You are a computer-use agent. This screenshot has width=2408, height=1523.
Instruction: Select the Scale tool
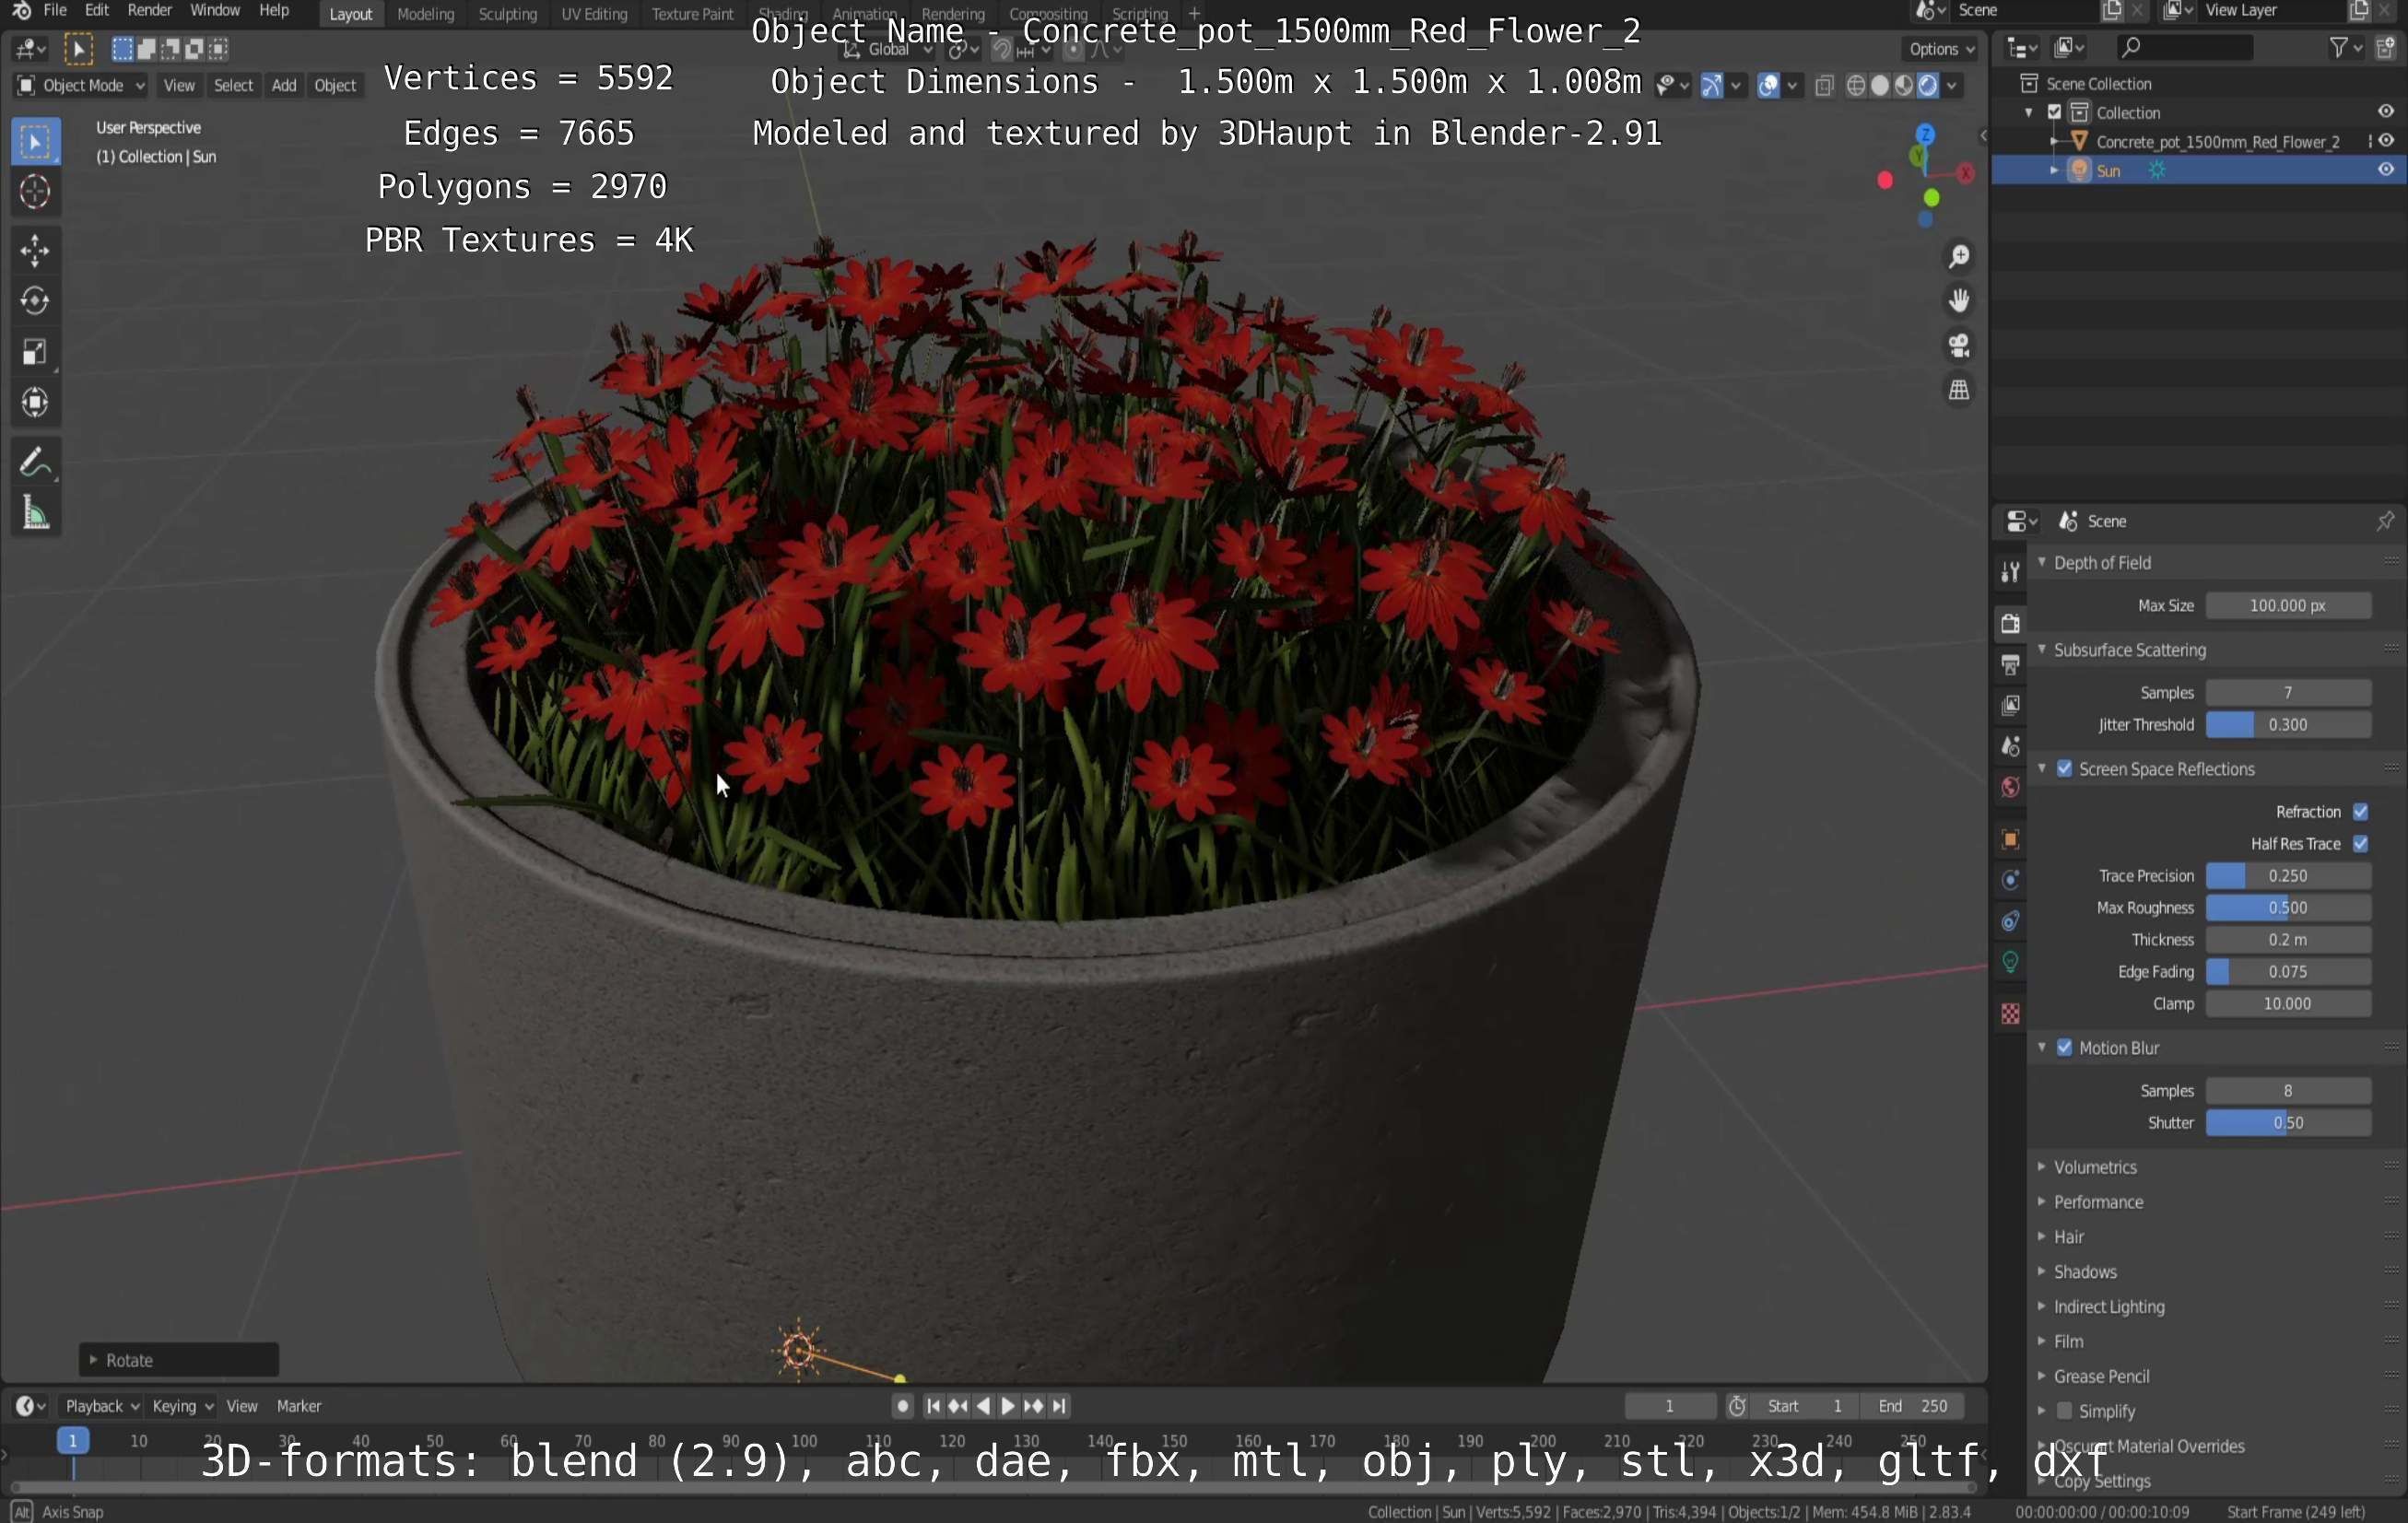point(35,352)
